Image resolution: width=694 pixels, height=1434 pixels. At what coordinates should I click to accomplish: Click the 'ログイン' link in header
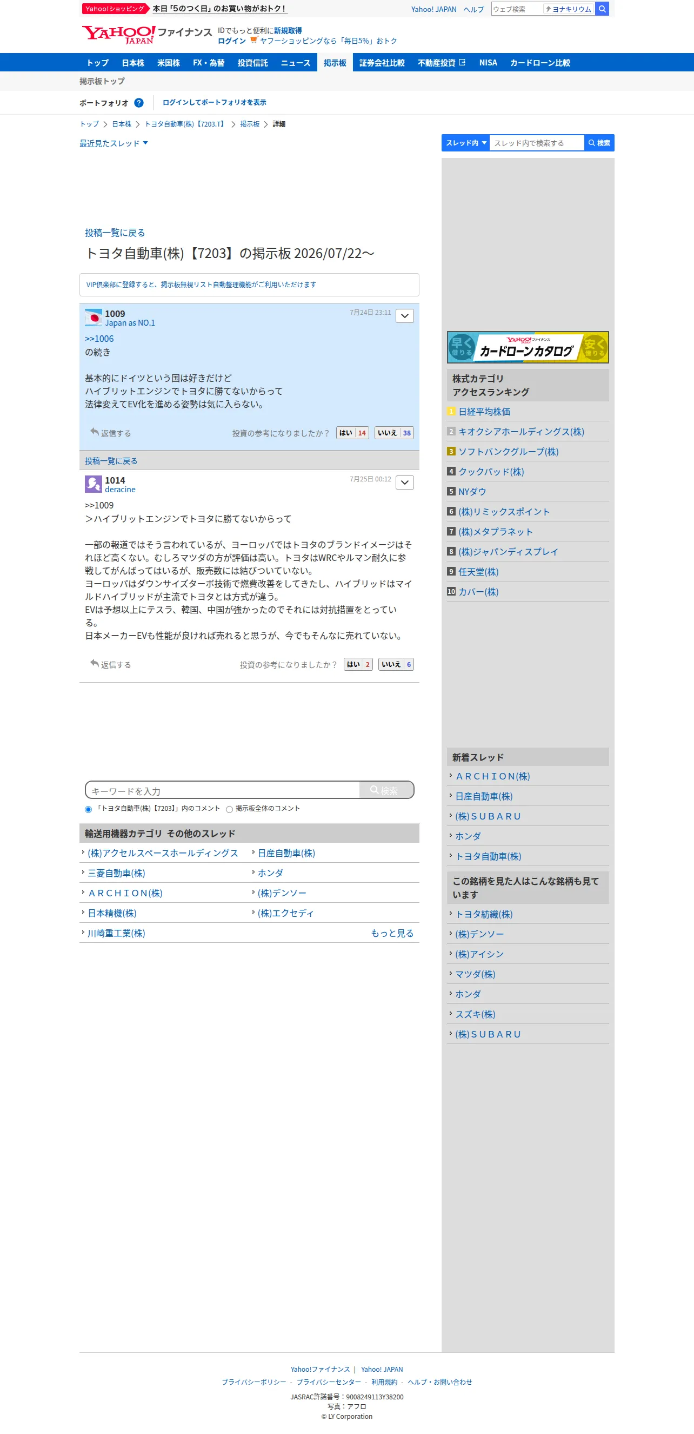232,41
